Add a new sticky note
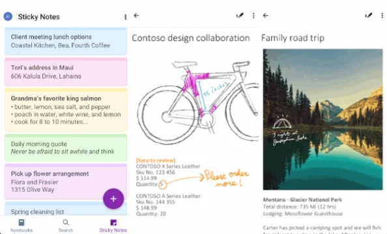The image size is (387, 234). tap(113, 199)
